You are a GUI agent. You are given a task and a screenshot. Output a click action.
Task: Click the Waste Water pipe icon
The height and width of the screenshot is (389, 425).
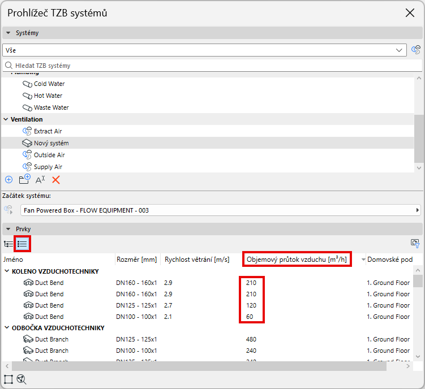pos(27,108)
